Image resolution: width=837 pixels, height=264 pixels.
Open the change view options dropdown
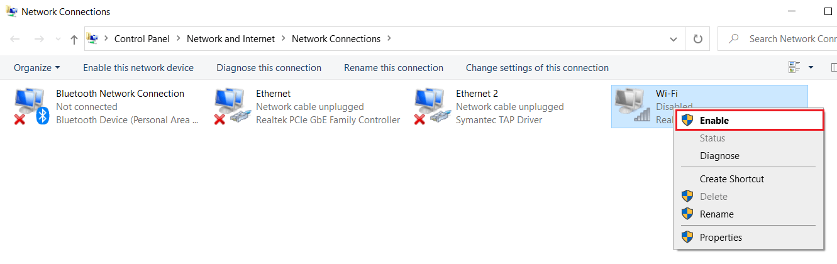[x=811, y=67]
